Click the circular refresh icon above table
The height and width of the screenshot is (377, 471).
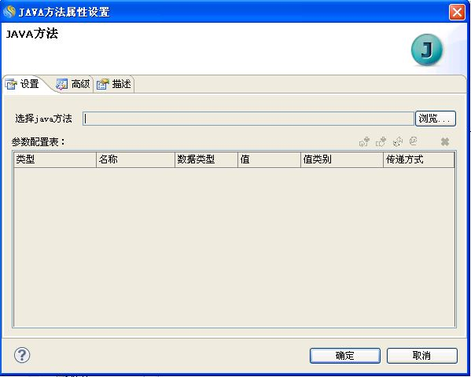click(x=414, y=141)
